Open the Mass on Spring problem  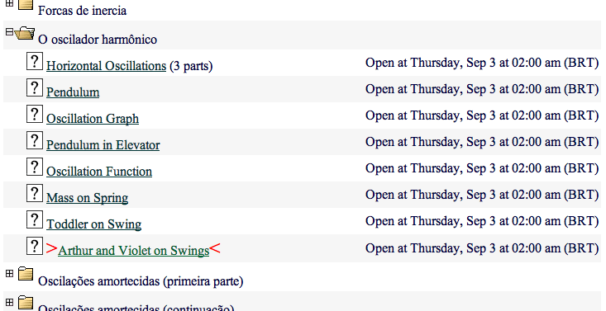point(87,198)
